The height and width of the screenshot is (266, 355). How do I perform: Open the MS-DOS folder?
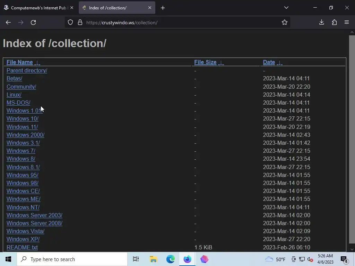coord(18,103)
